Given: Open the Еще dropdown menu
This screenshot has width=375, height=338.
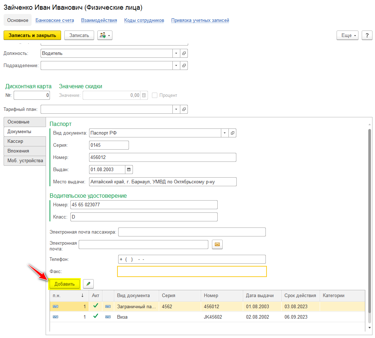Looking at the screenshot, I should click(347, 35).
